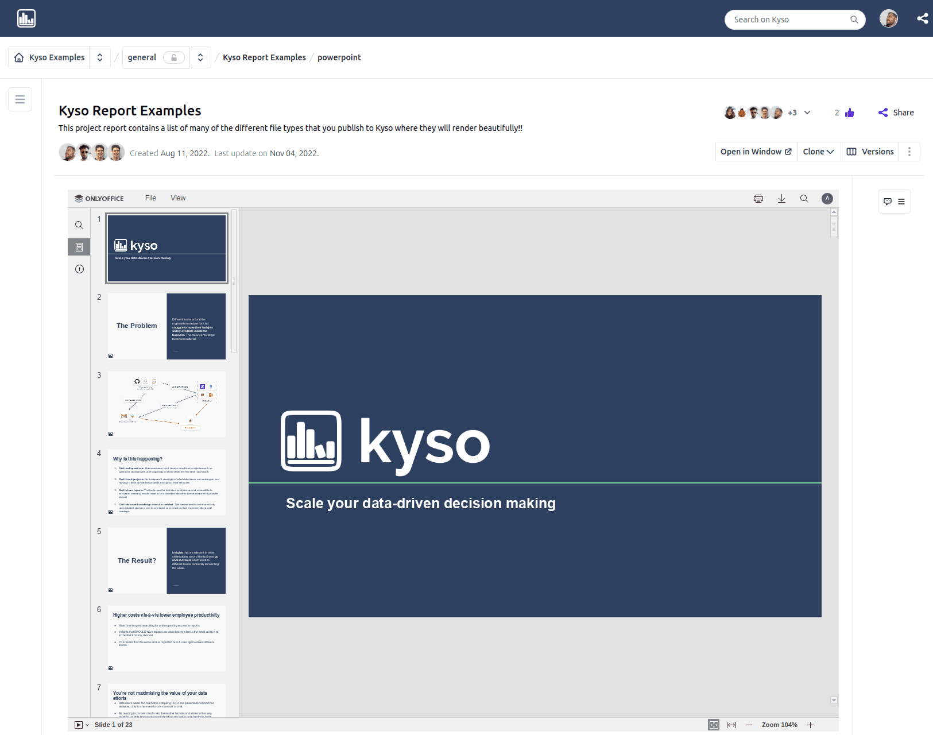
Task: Select slide 1 thumbnail with kyso logo
Action: coord(167,248)
